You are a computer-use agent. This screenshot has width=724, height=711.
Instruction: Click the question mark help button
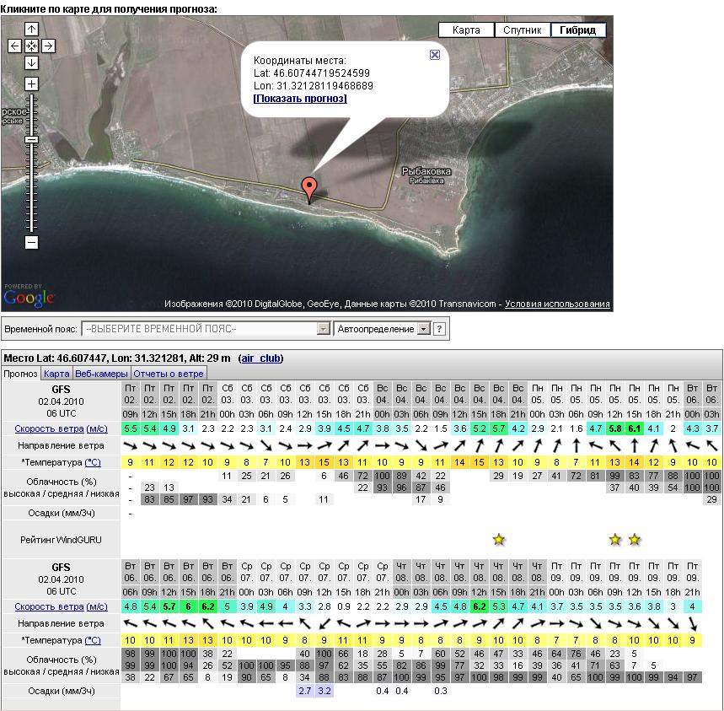click(439, 329)
